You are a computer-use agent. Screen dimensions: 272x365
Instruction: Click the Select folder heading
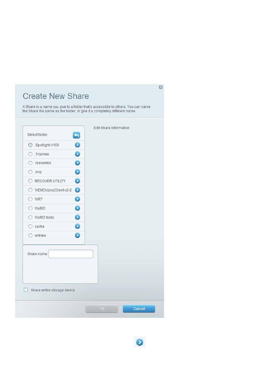38,134
